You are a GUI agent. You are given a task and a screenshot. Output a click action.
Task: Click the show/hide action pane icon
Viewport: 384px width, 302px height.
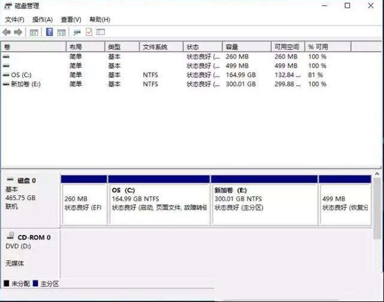click(61, 32)
